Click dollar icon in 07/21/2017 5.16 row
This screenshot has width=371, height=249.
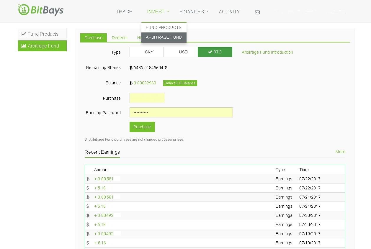point(88,206)
